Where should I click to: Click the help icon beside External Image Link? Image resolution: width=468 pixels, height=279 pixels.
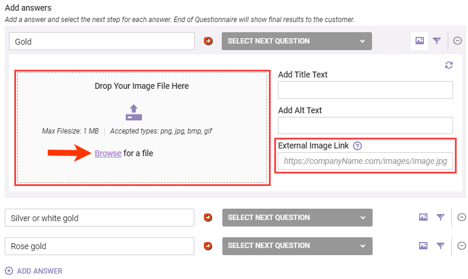click(x=357, y=145)
